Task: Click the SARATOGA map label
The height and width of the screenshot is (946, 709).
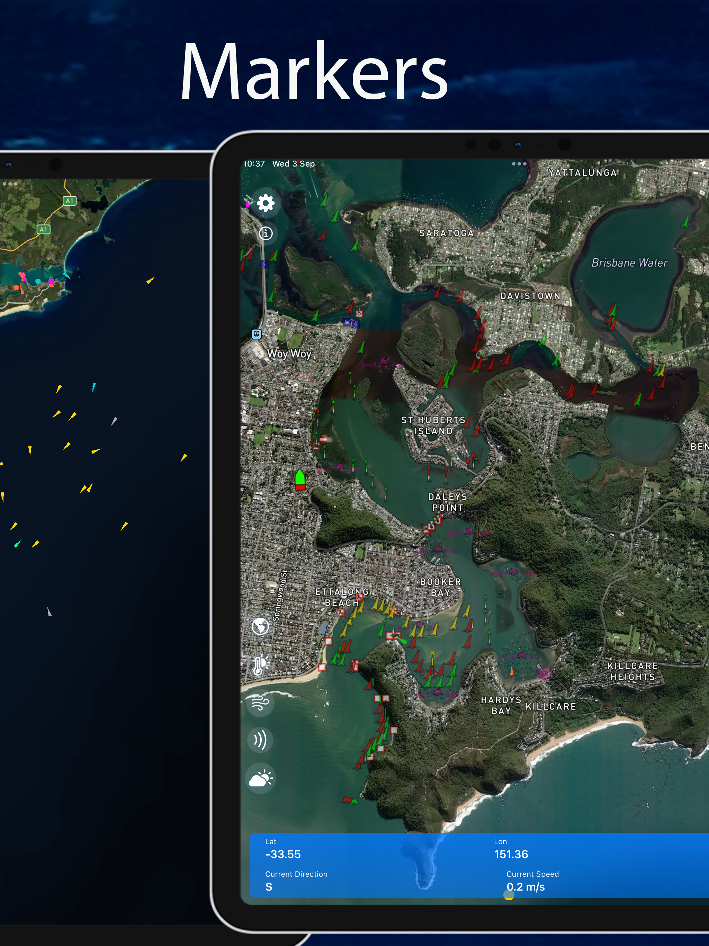Action: (x=447, y=233)
